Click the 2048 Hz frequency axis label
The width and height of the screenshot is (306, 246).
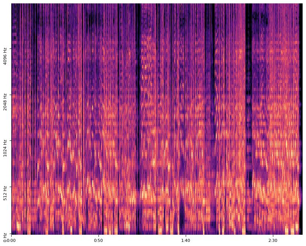coord(5,102)
